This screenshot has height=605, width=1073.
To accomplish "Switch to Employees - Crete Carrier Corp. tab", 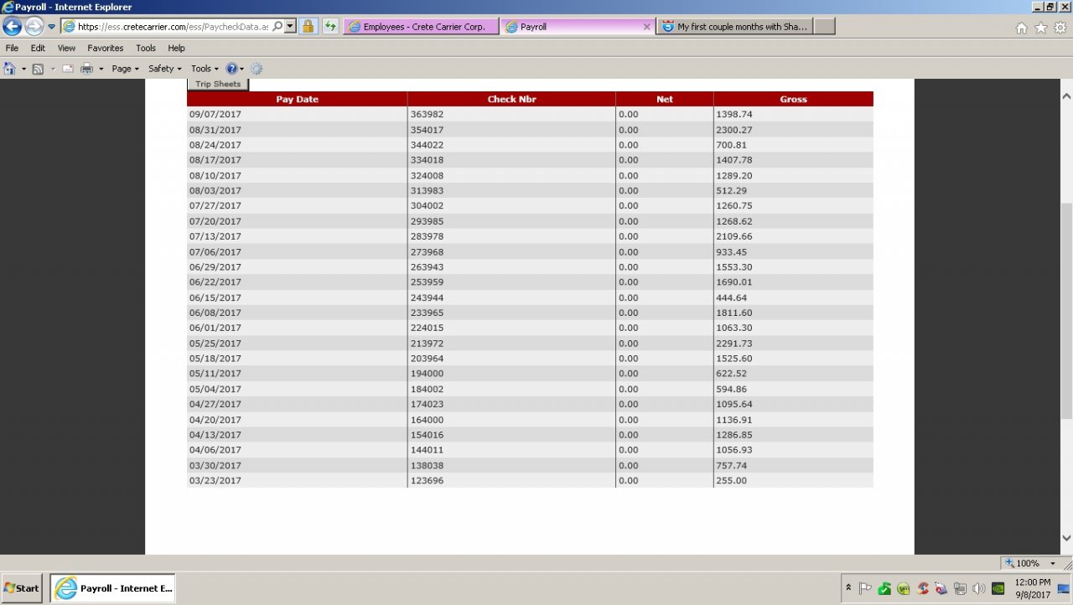I will [x=419, y=27].
